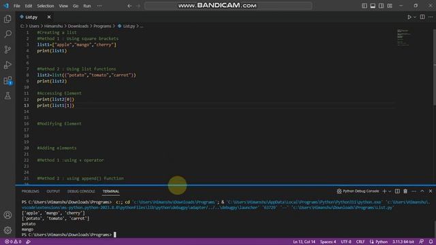The image size is (436, 245).
Task: Split the editor to the right
Action: (422, 17)
